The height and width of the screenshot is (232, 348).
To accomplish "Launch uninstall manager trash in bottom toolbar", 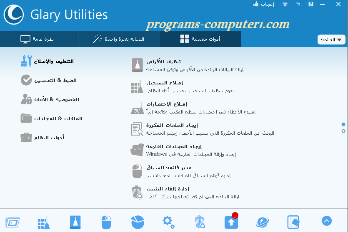I will coord(200,222).
